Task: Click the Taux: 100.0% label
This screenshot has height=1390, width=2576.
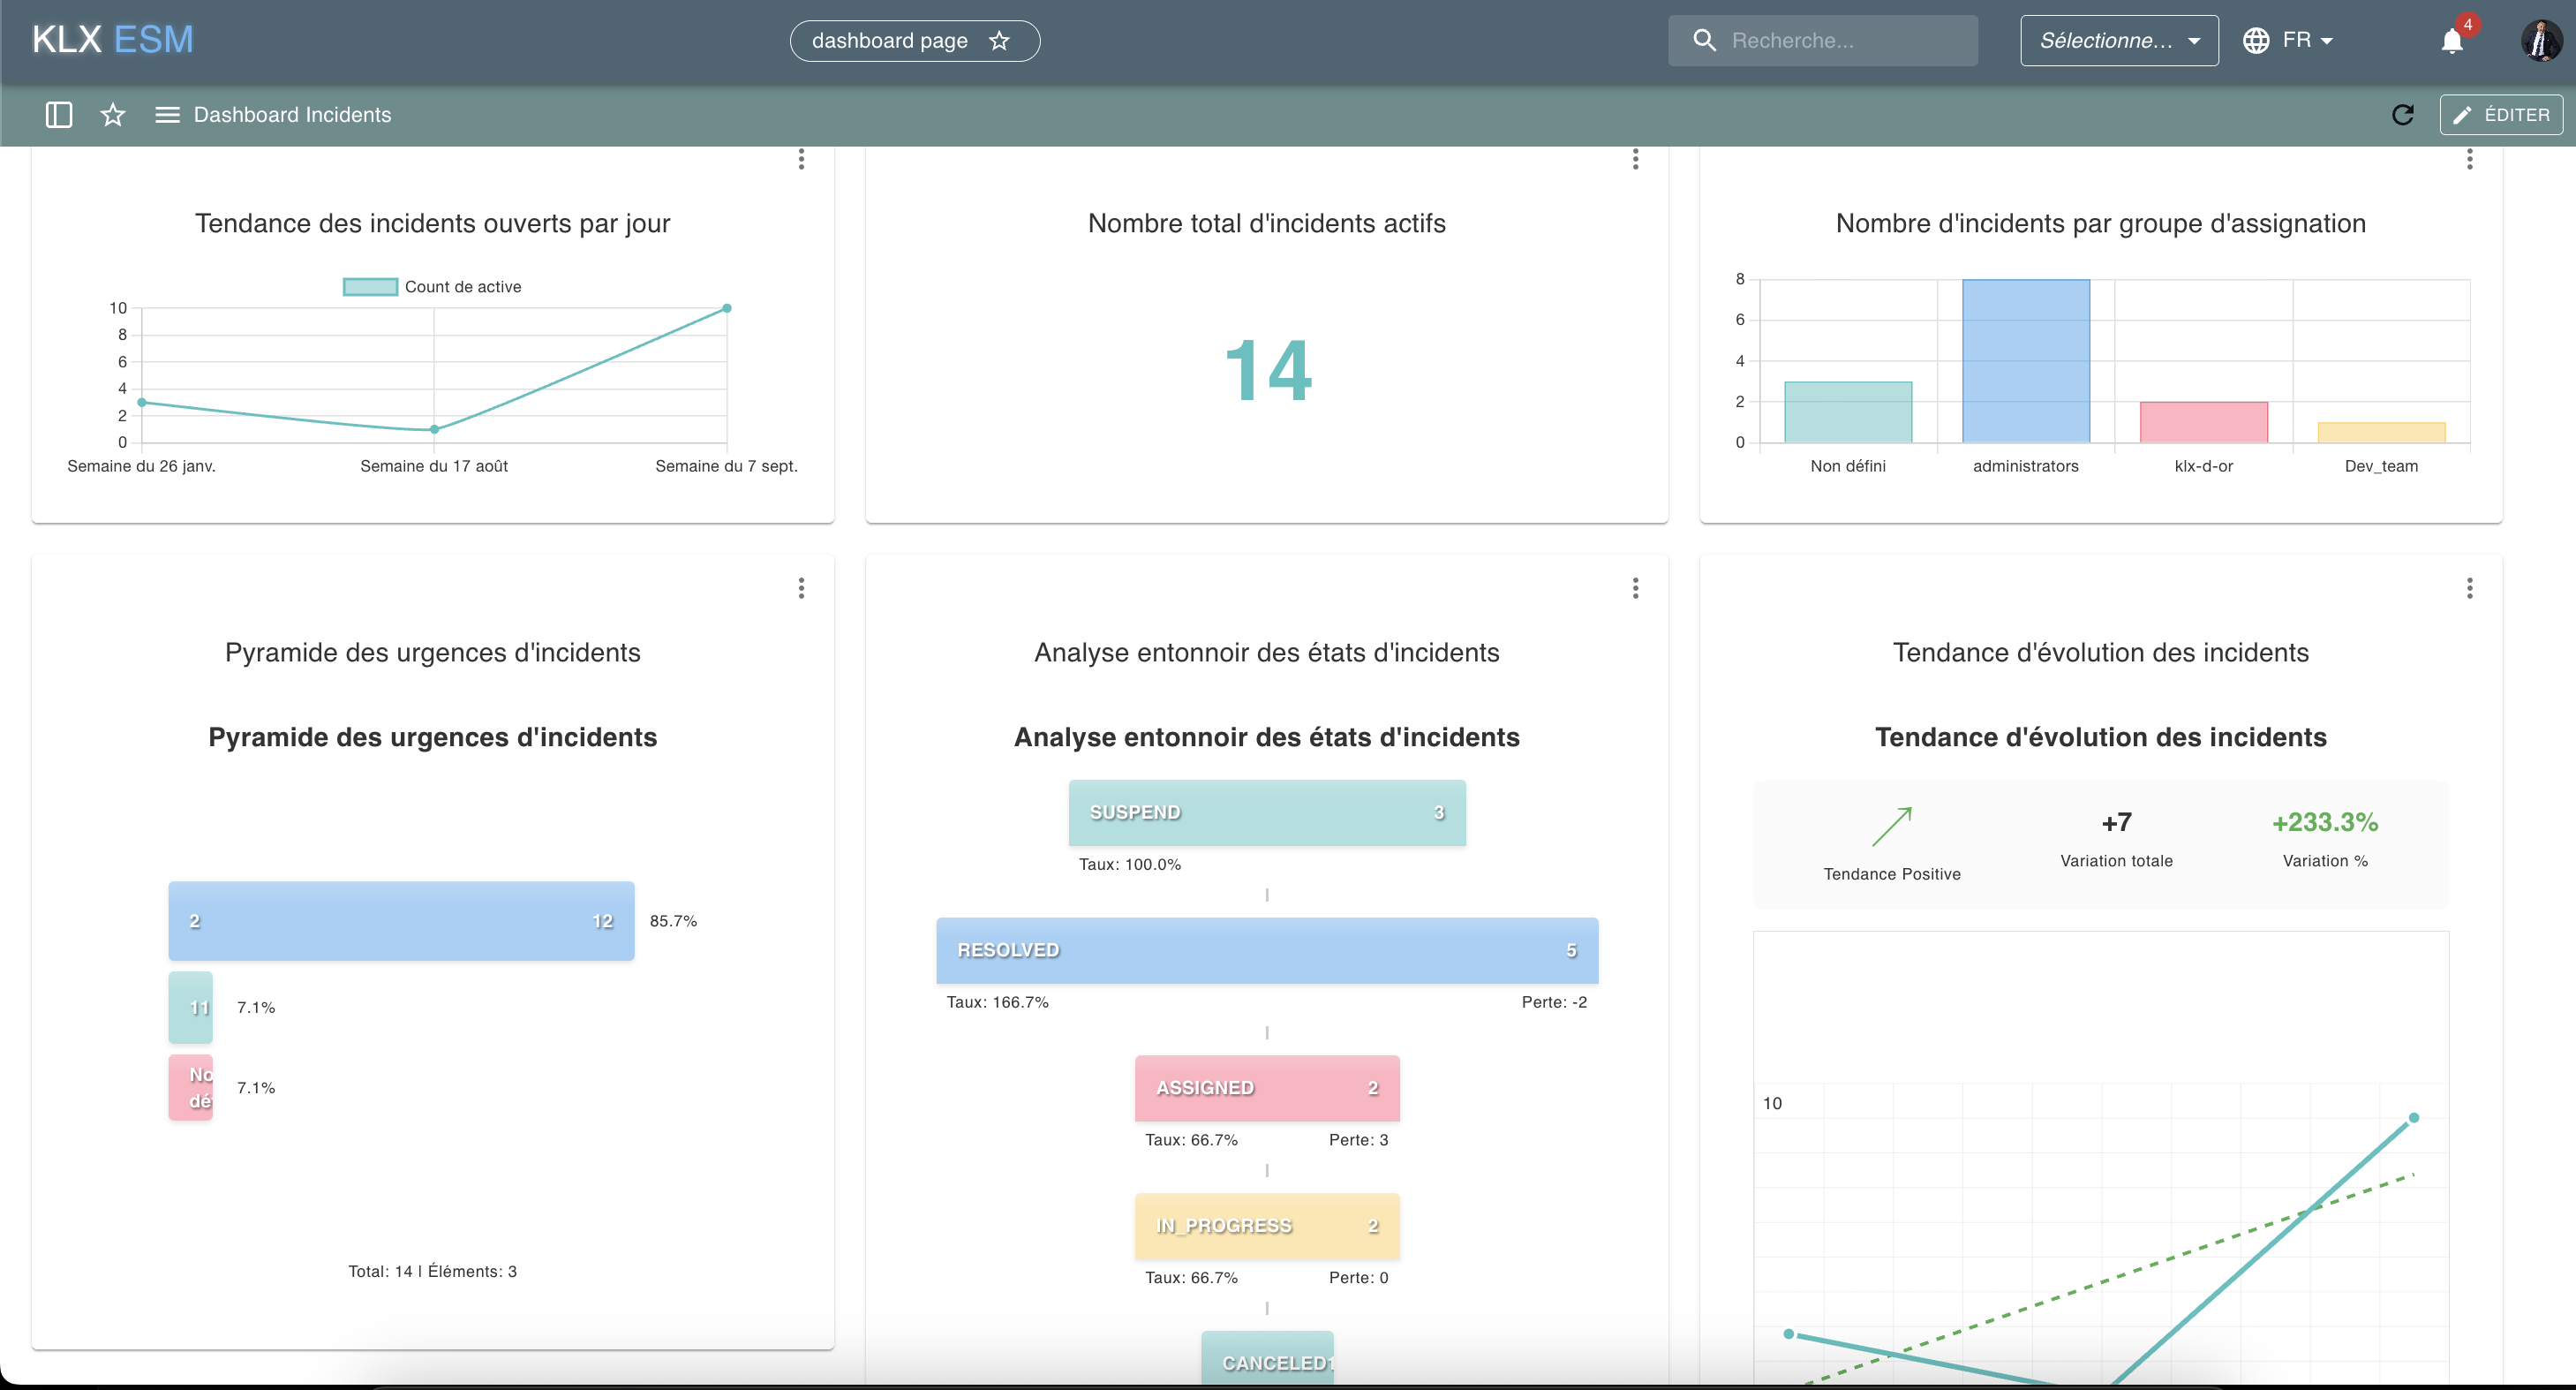Action: (x=1130, y=864)
